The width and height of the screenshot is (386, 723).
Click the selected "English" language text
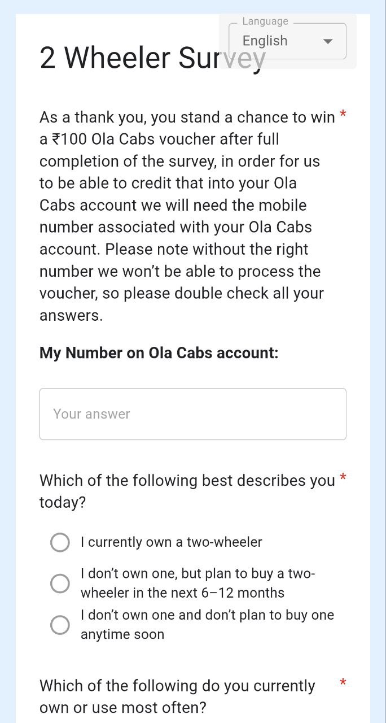click(265, 41)
